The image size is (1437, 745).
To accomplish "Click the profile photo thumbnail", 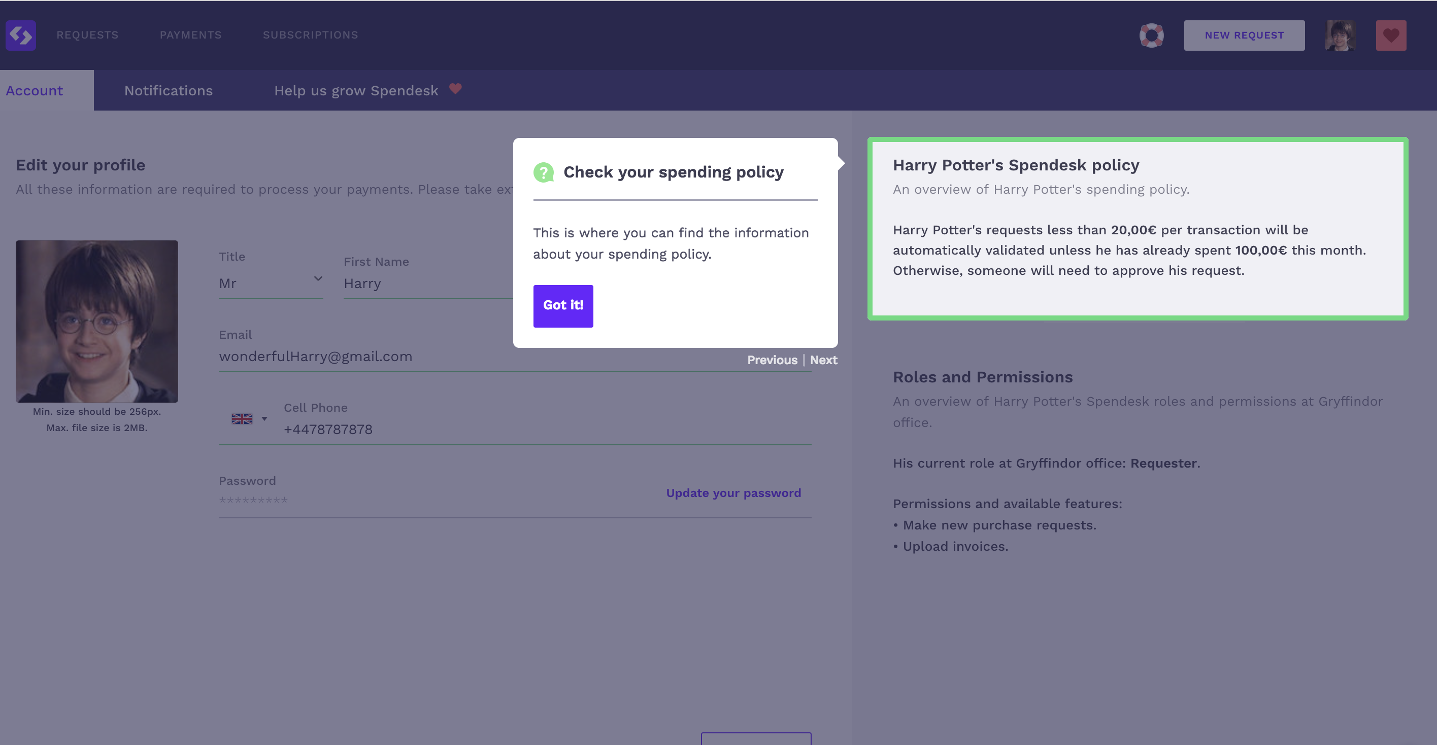I will 97,322.
